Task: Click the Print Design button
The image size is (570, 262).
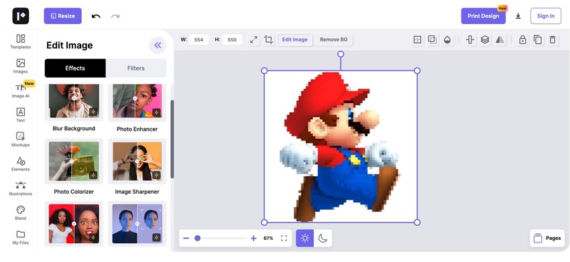Action: click(x=483, y=16)
